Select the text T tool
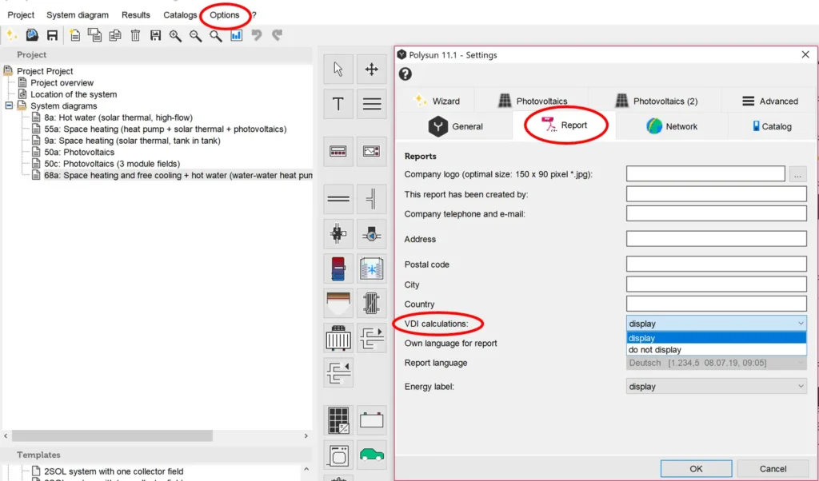 pos(338,104)
